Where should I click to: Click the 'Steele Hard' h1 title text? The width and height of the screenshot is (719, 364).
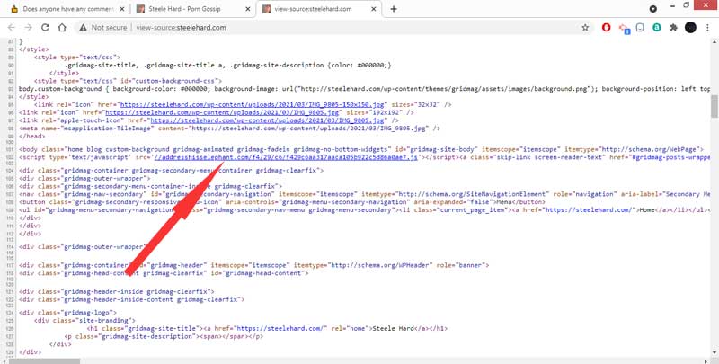pyautogui.click(x=394, y=328)
